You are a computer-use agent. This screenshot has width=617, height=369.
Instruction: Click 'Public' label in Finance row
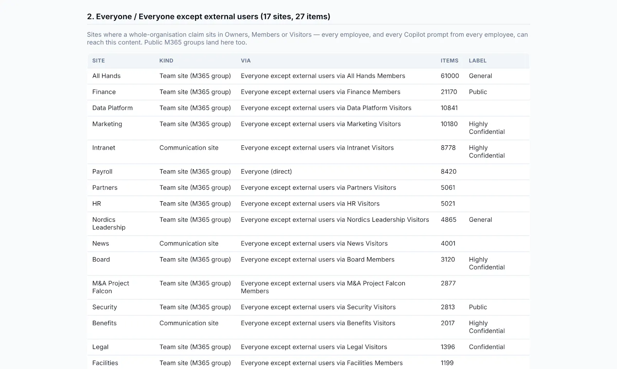[x=478, y=92]
